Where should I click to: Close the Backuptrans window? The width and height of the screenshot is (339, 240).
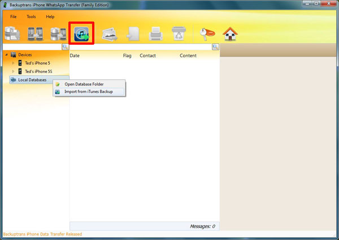click(x=329, y=3)
